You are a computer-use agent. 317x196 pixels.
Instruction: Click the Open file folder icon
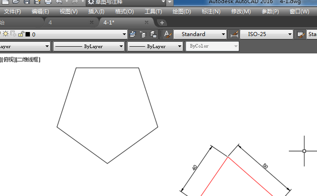(16, 1)
